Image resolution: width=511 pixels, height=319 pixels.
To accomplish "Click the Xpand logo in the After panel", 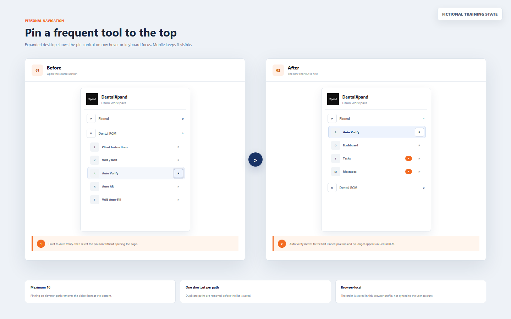I will (333, 99).
